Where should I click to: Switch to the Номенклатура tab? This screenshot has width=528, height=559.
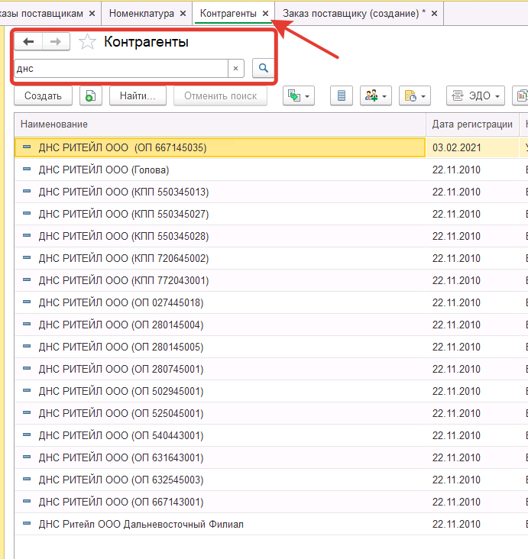coord(141,14)
